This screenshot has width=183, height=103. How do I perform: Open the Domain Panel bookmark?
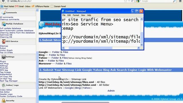[58, 6]
